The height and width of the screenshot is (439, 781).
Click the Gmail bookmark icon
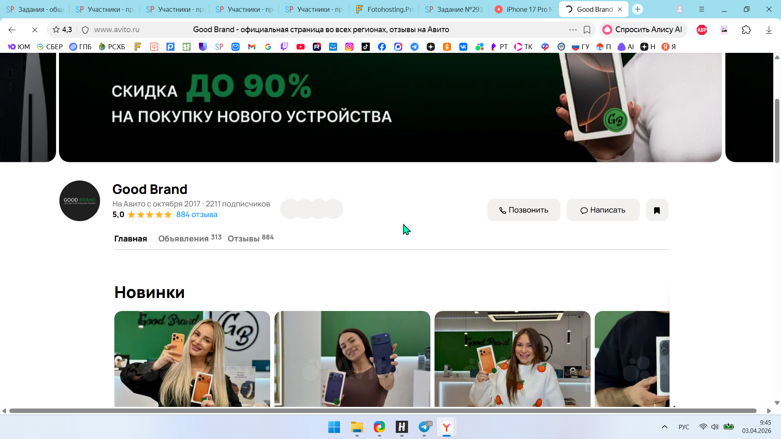coord(252,47)
